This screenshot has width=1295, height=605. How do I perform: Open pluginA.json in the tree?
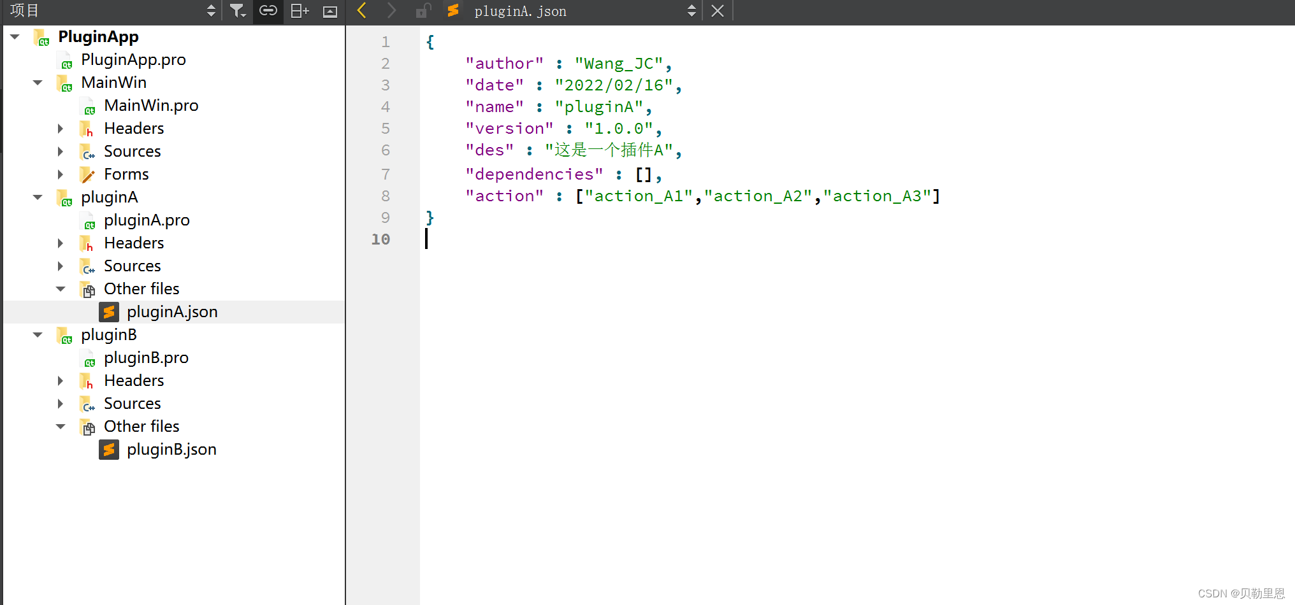click(x=172, y=312)
